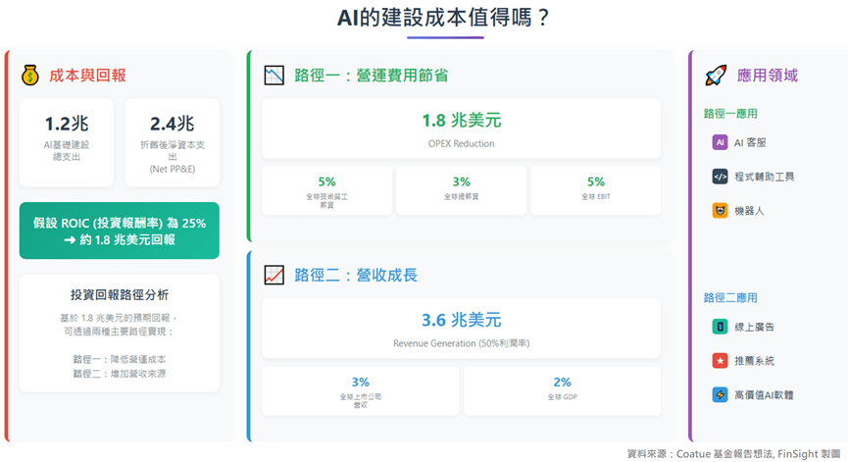Click the Coatue source credit text
Screen dimensions: 848x462
click(734, 453)
